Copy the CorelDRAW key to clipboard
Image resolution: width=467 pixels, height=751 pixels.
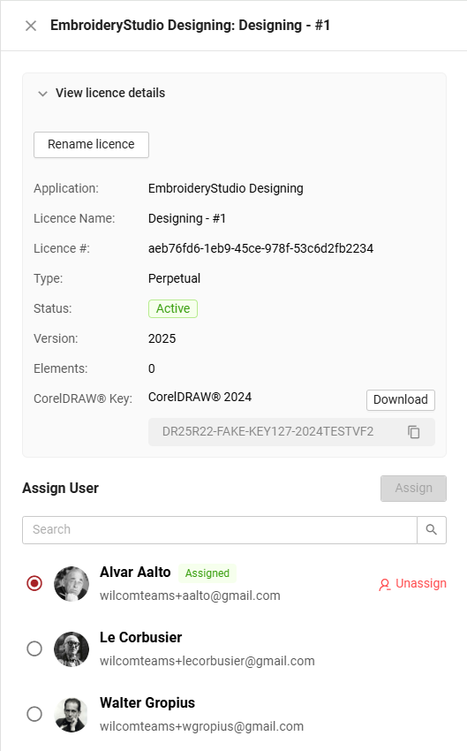(x=413, y=432)
